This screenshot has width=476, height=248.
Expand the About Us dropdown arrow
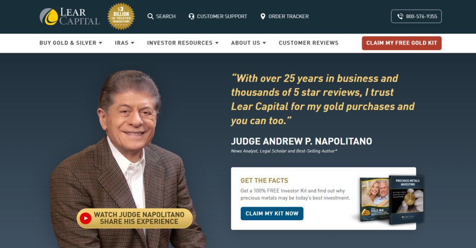264,43
